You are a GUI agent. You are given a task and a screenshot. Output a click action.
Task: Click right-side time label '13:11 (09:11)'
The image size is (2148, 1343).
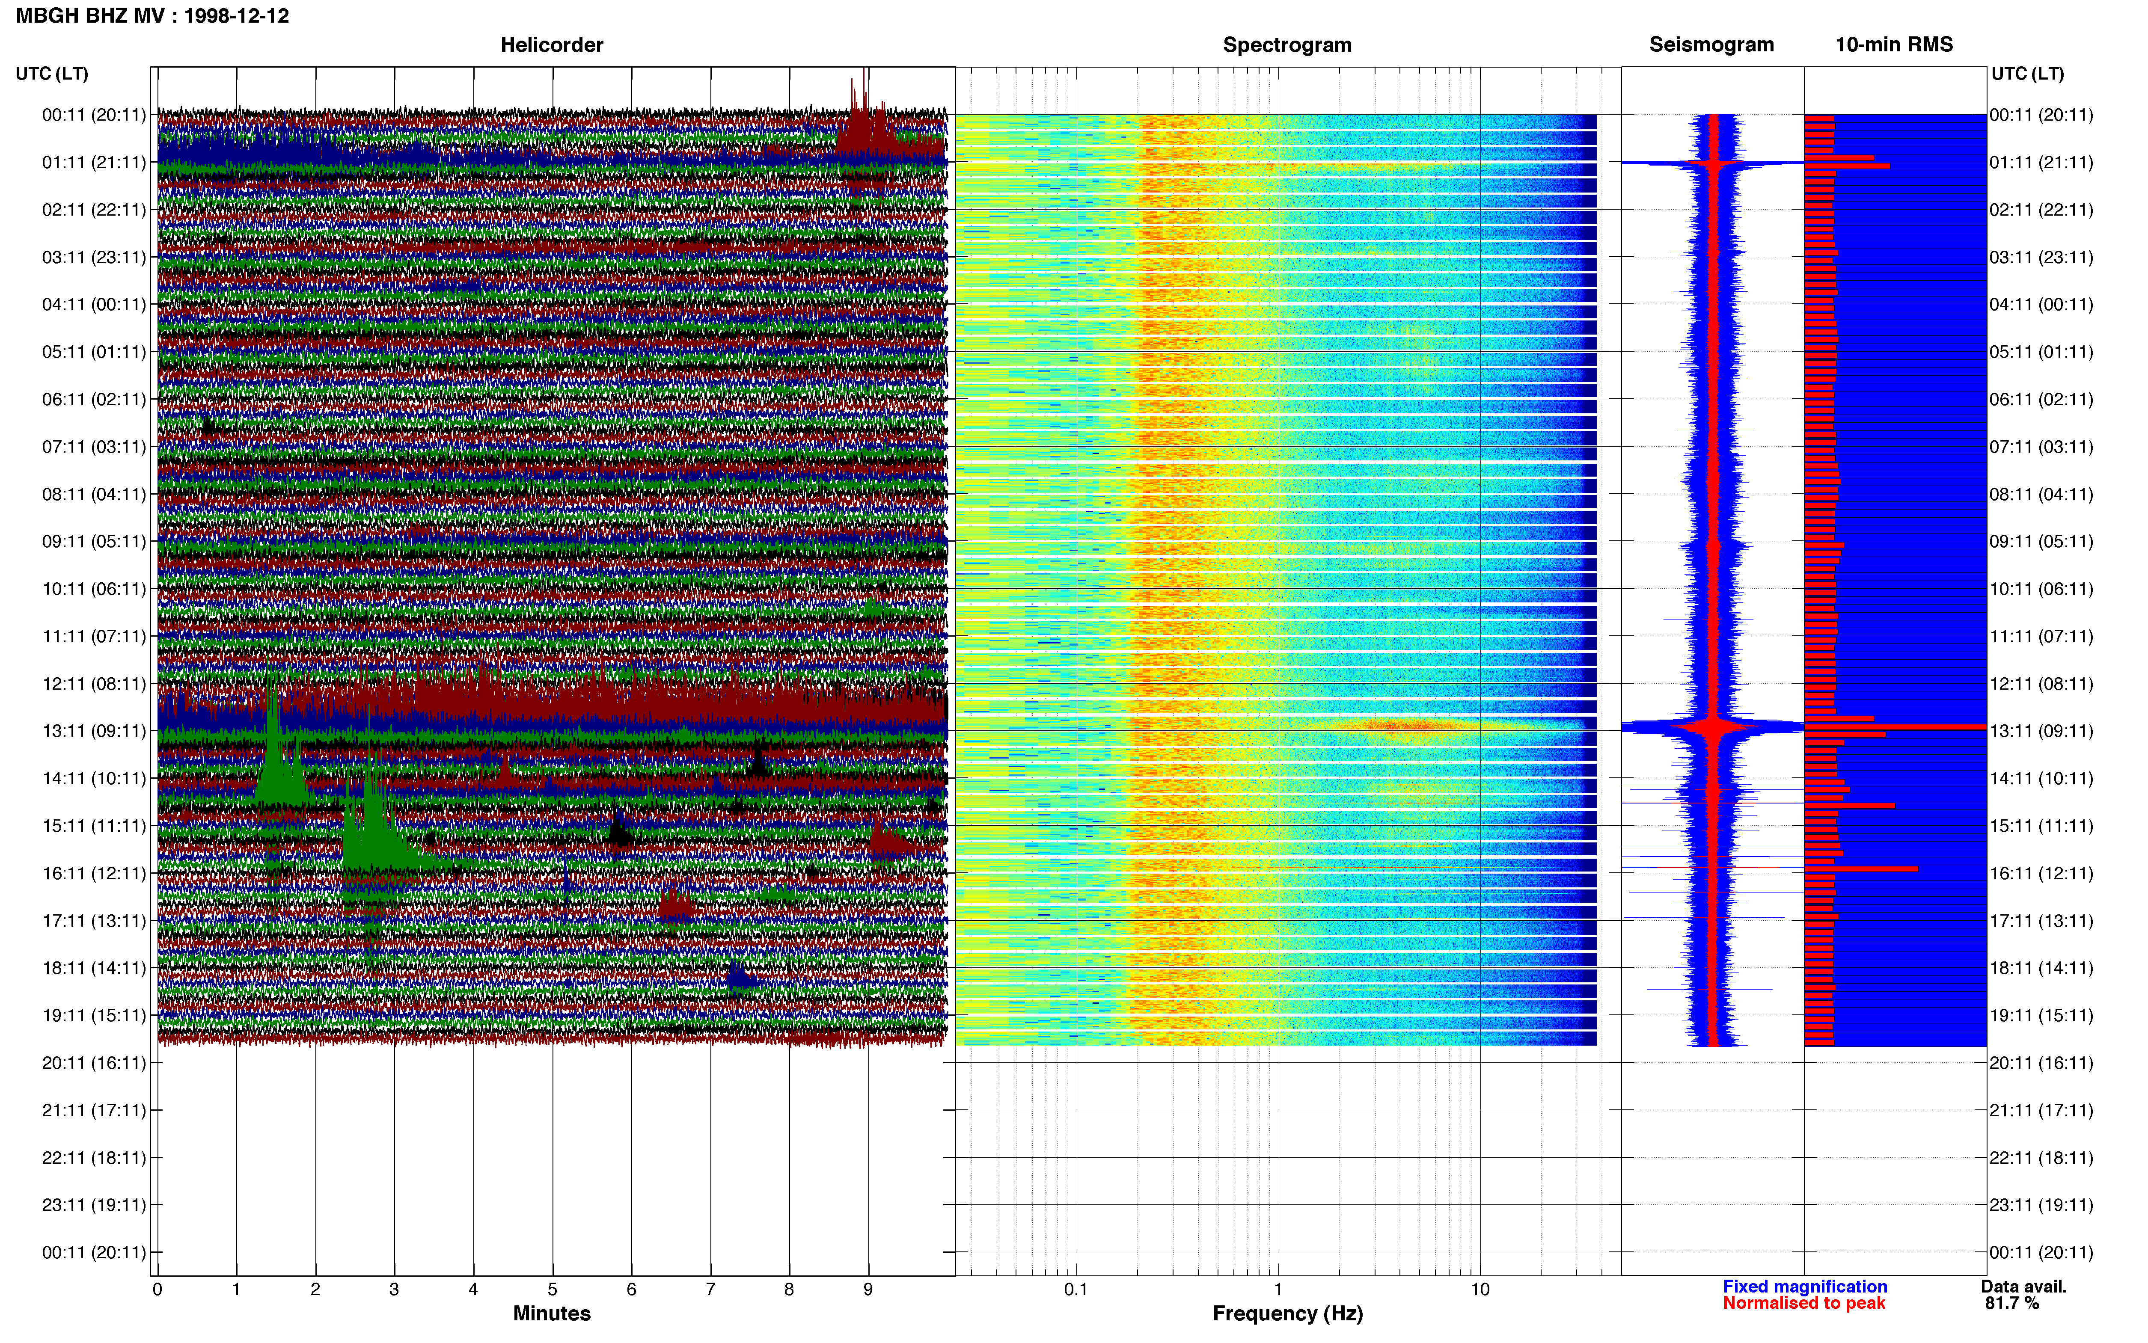click(x=2041, y=731)
